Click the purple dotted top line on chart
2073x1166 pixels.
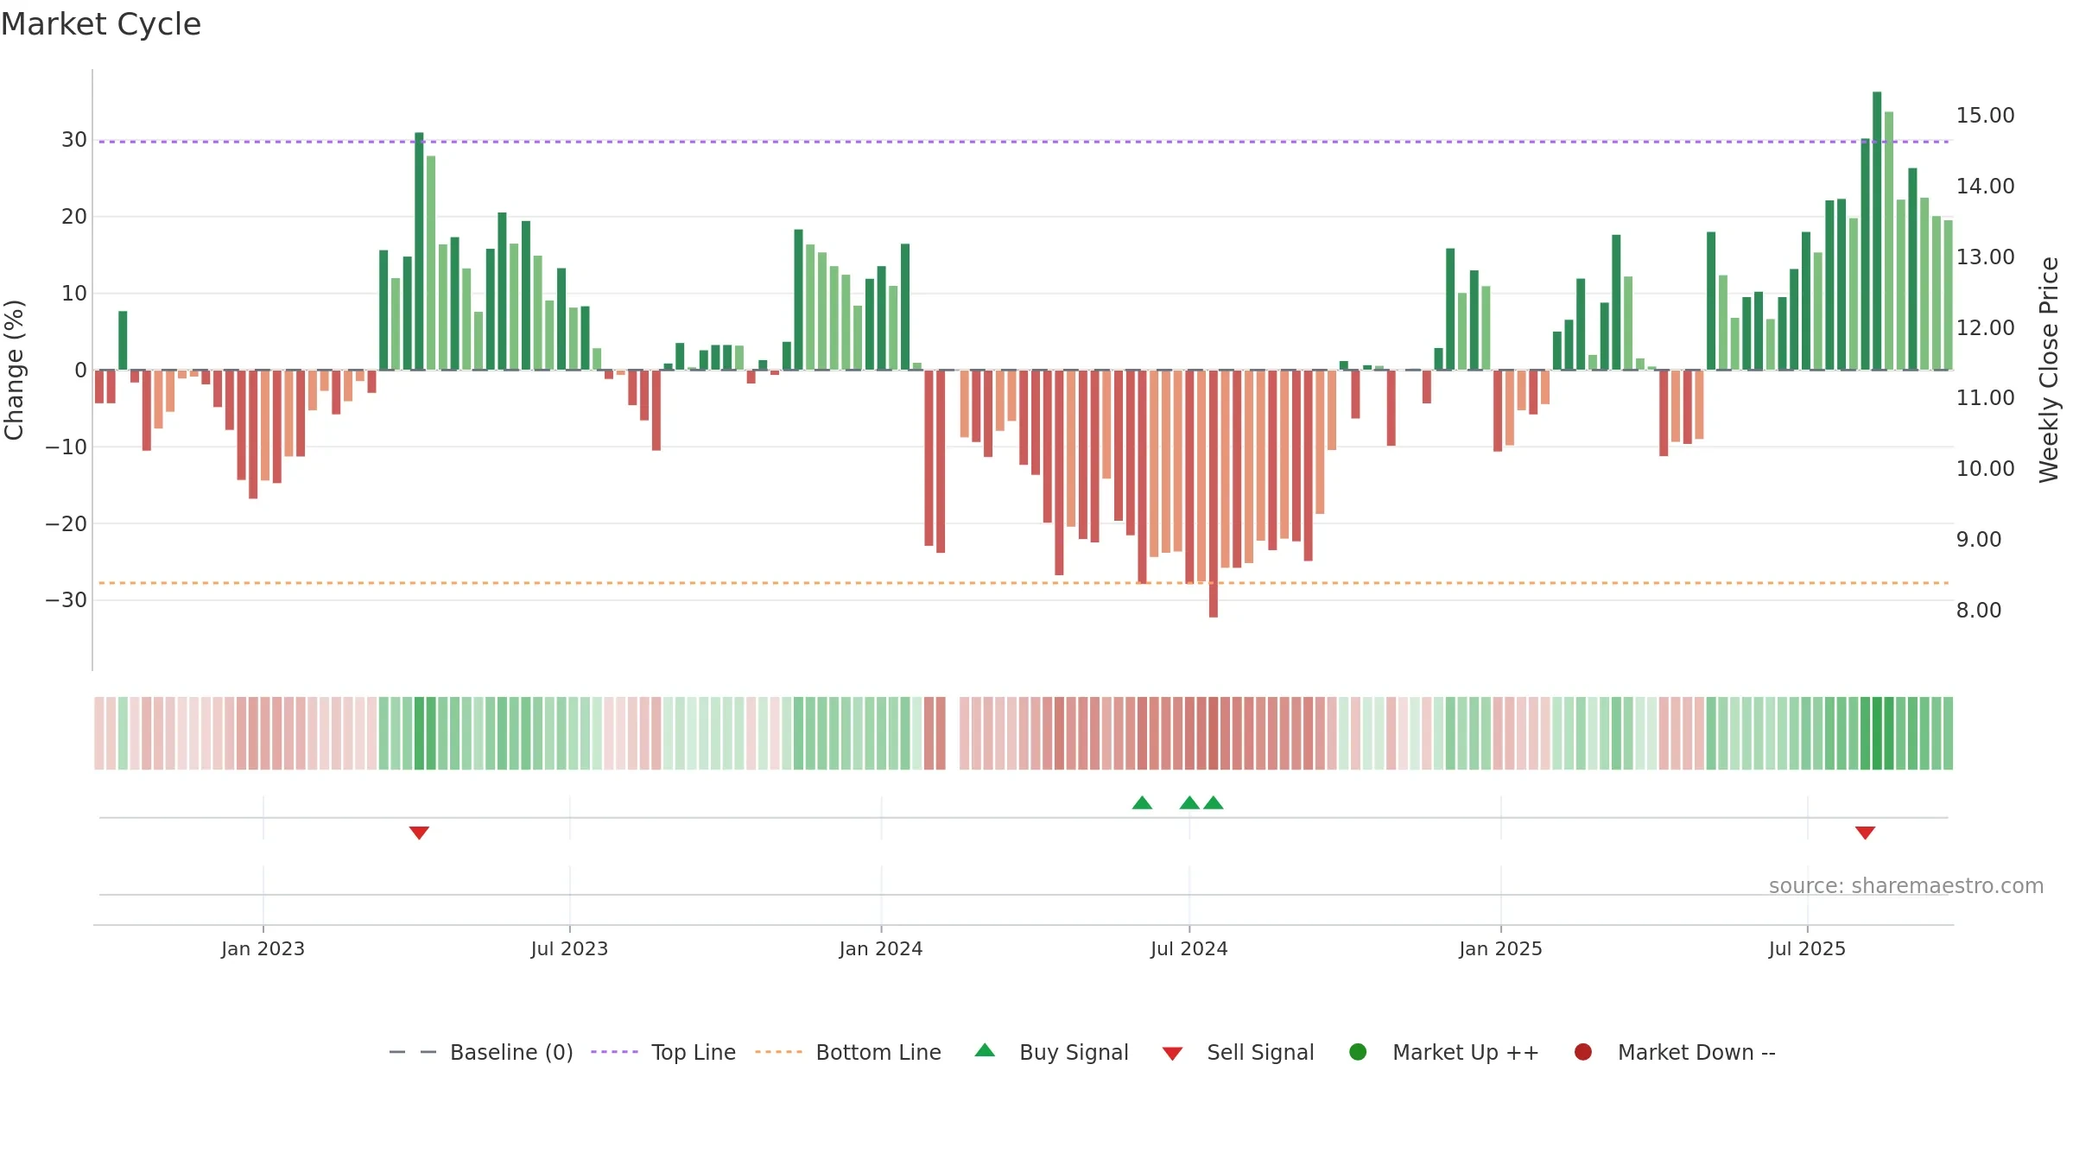point(1024,142)
